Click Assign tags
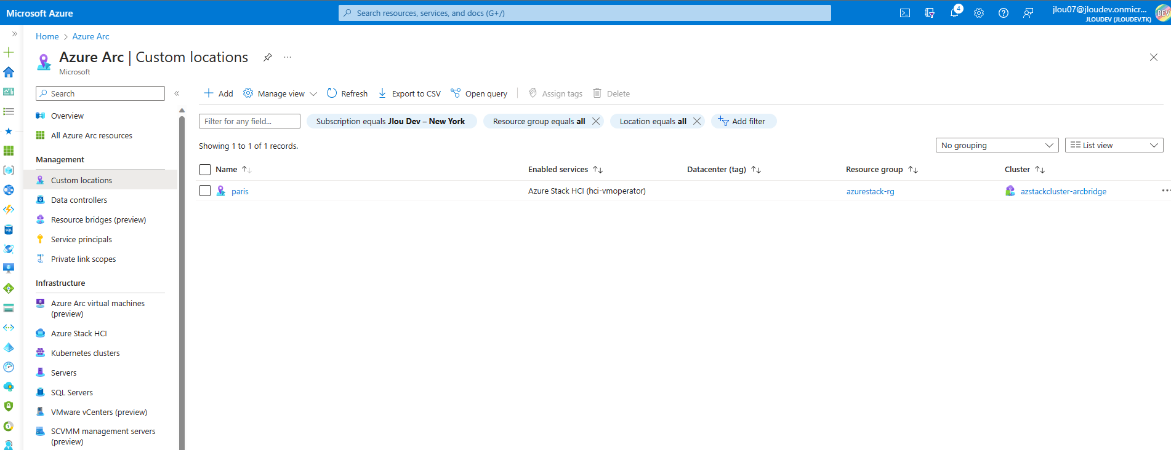The height and width of the screenshot is (450, 1171). [x=555, y=93]
